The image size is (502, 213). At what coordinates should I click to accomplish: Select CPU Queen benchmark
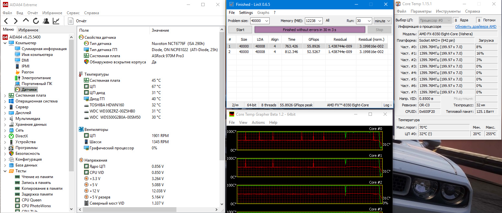point(31,200)
